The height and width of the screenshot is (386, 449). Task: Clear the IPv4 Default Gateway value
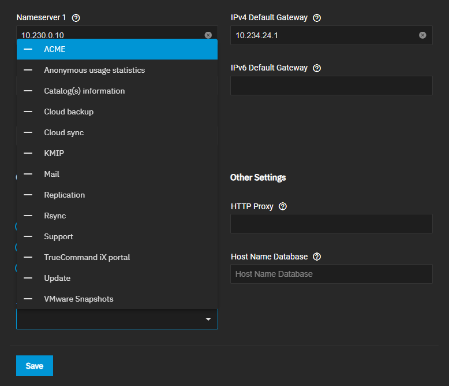point(422,35)
